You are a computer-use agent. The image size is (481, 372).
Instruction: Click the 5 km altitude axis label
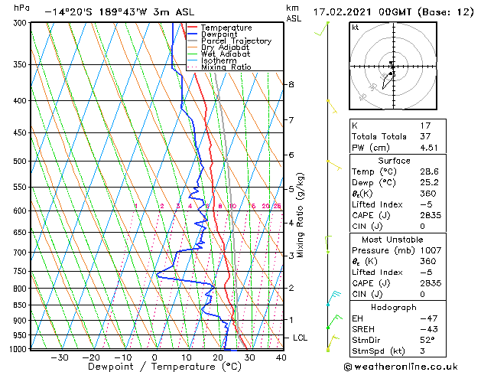click(291, 189)
